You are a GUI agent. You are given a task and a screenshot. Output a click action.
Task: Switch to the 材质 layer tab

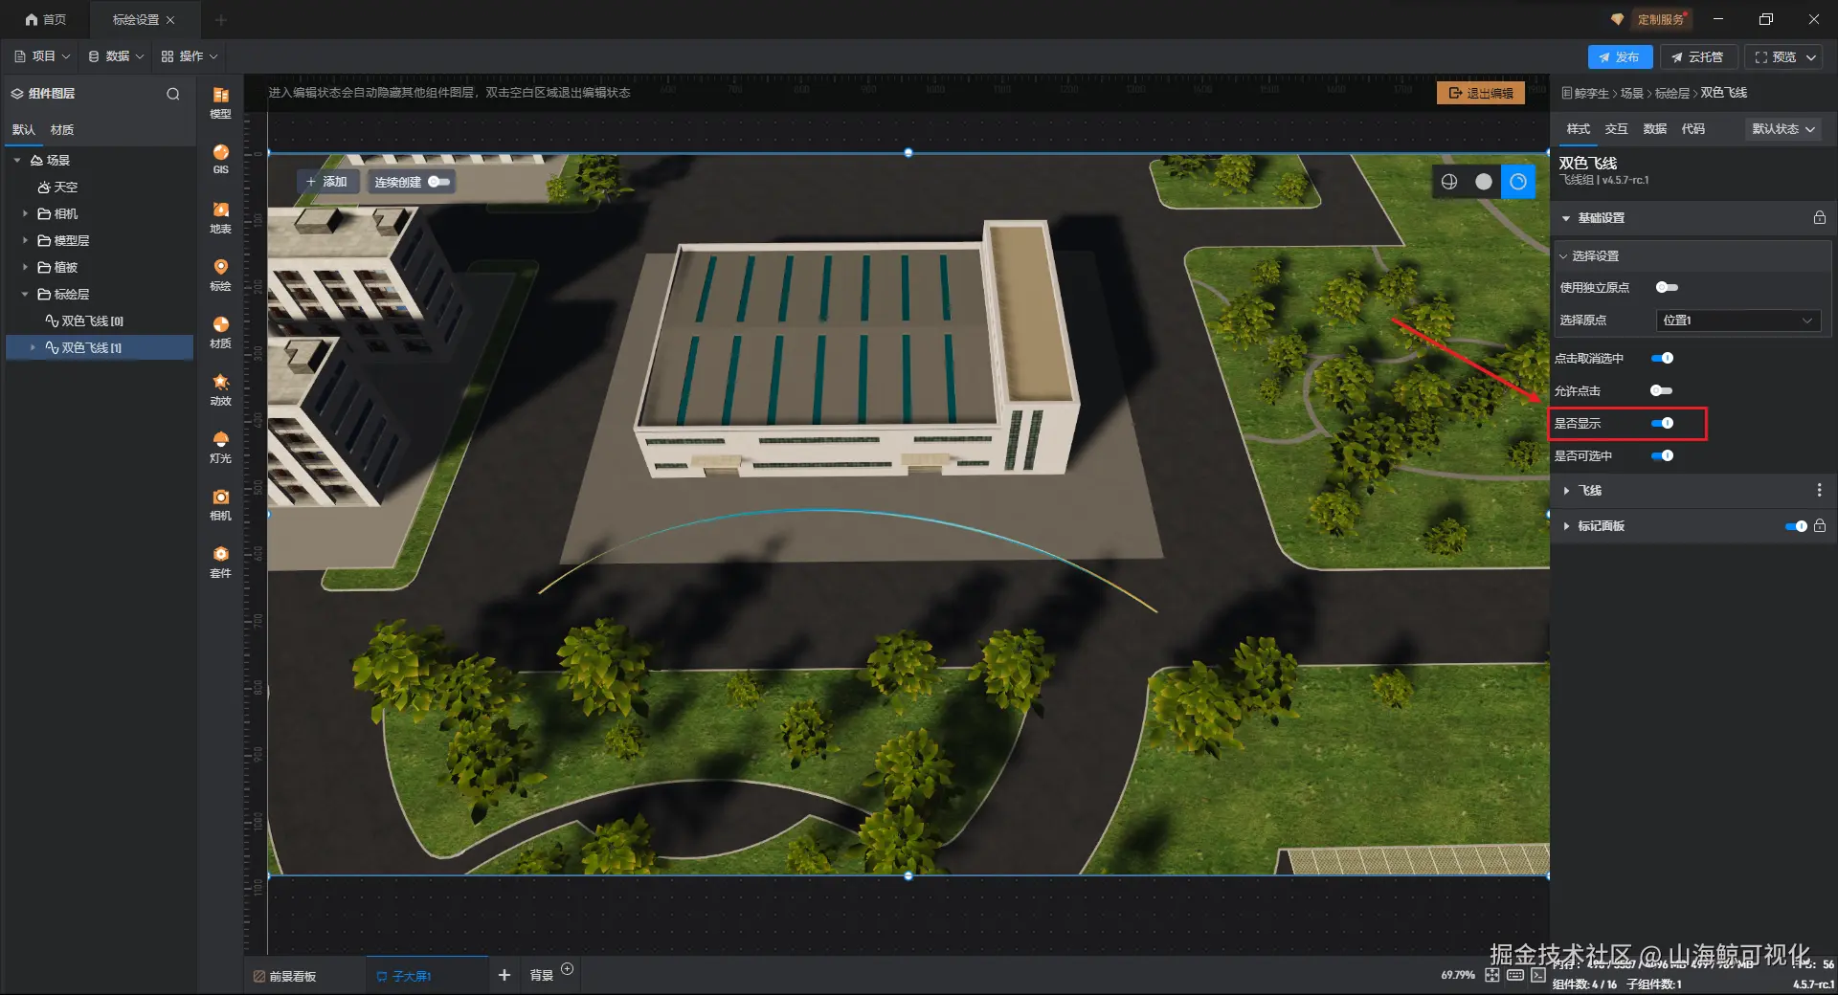(62, 130)
